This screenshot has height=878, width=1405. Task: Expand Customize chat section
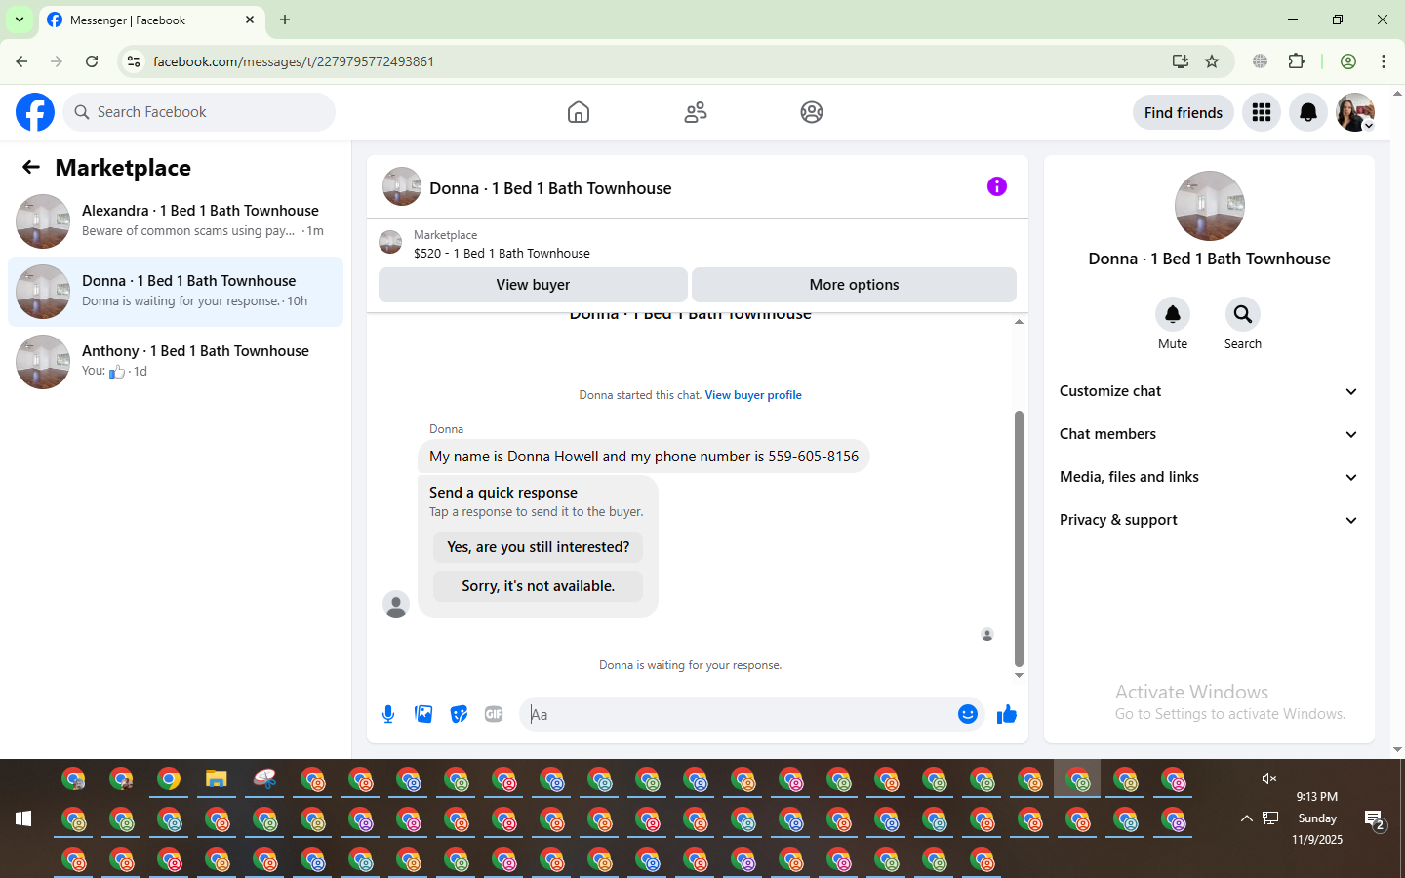1210,391
